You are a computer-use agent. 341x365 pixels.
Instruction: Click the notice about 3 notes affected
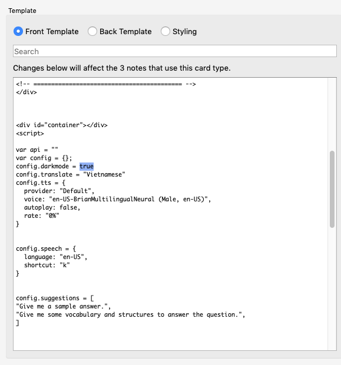click(122, 68)
